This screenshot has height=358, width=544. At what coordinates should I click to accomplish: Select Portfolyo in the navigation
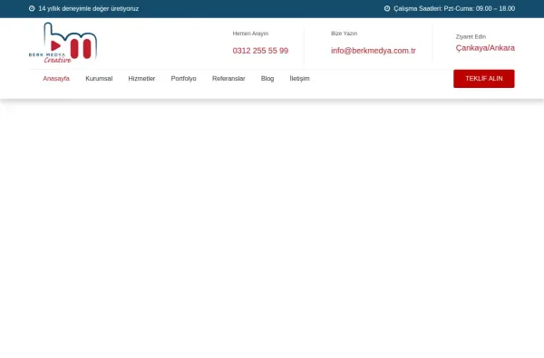183,79
